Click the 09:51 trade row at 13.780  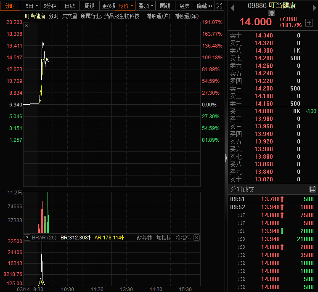click(x=272, y=199)
